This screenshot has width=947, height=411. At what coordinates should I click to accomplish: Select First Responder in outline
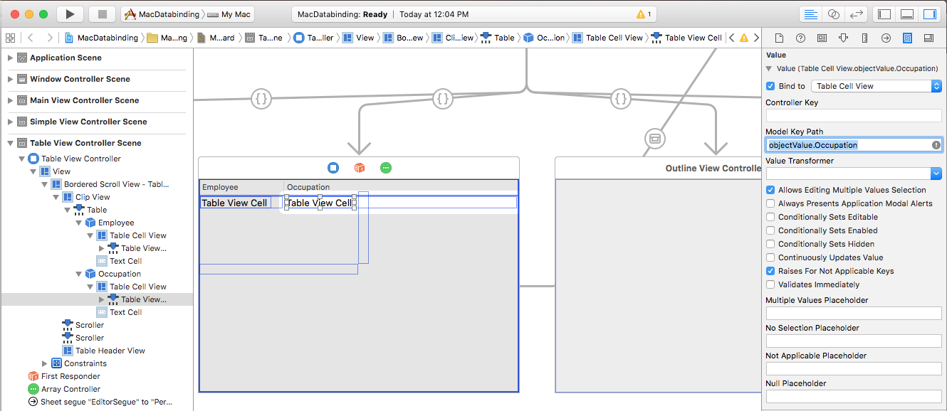point(64,376)
